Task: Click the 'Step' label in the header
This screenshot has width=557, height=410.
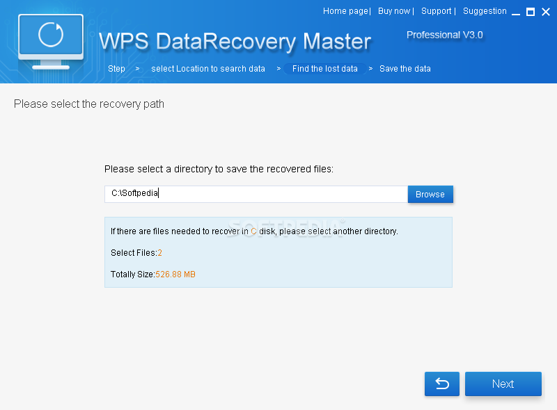Action: pos(116,69)
